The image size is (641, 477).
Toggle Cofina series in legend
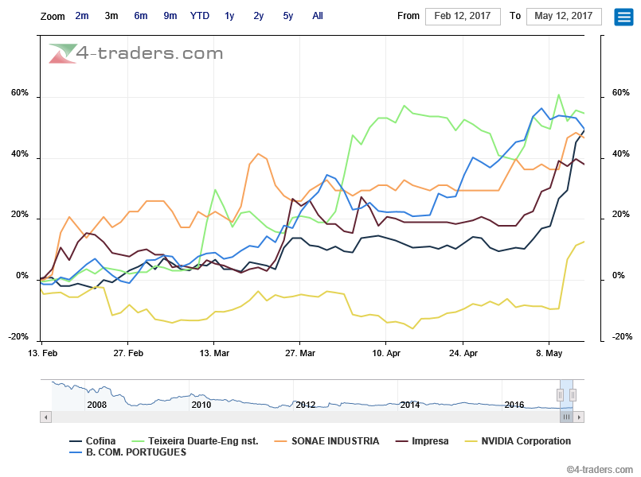(x=93, y=441)
